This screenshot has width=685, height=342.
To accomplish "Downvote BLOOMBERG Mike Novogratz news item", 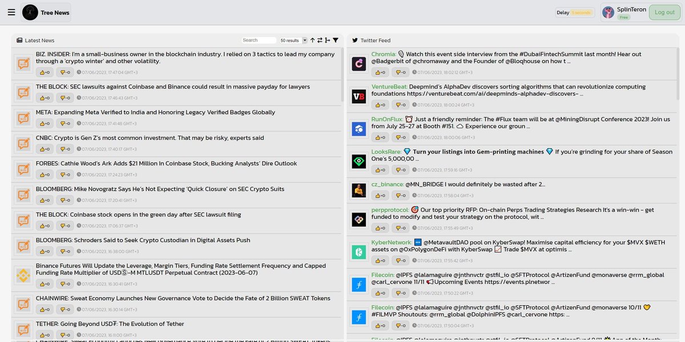I will coord(65,201).
